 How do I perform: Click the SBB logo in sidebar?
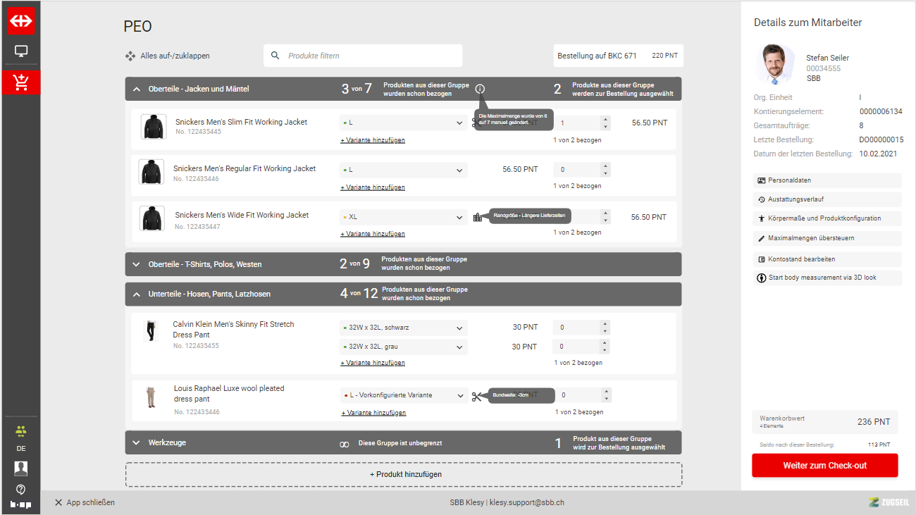point(20,21)
